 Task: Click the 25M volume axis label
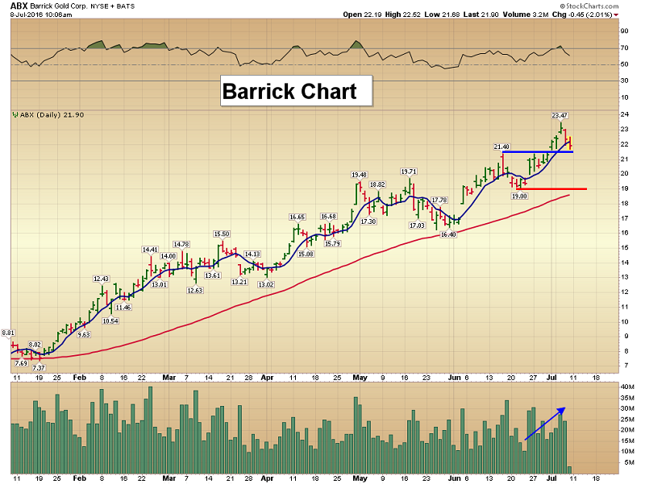[626, 420]
